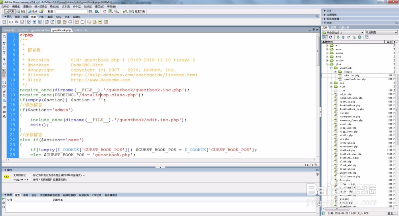
Task: Open the index.htm document tab
Action: [x=9, y=30]
